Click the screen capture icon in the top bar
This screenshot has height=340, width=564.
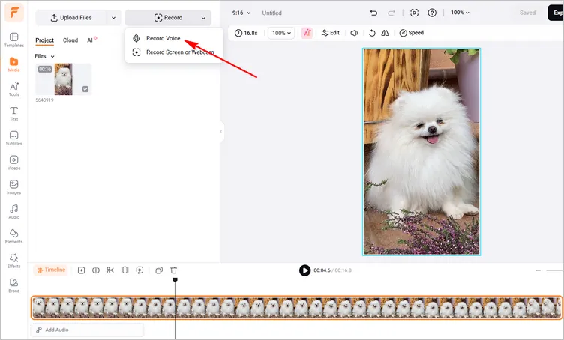414,13
